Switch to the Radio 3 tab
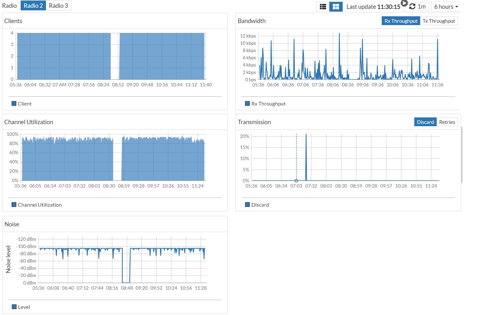486x315 pixels. 58,6
